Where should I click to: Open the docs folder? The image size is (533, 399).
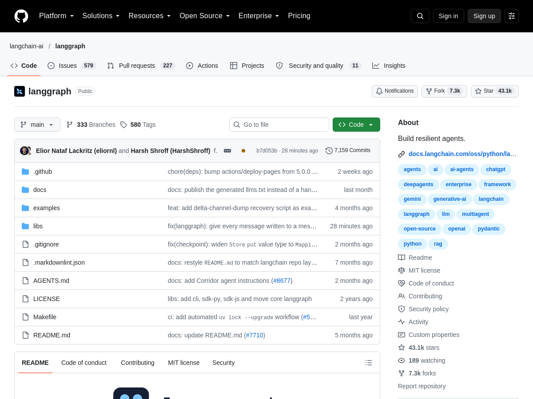(40, 190)
